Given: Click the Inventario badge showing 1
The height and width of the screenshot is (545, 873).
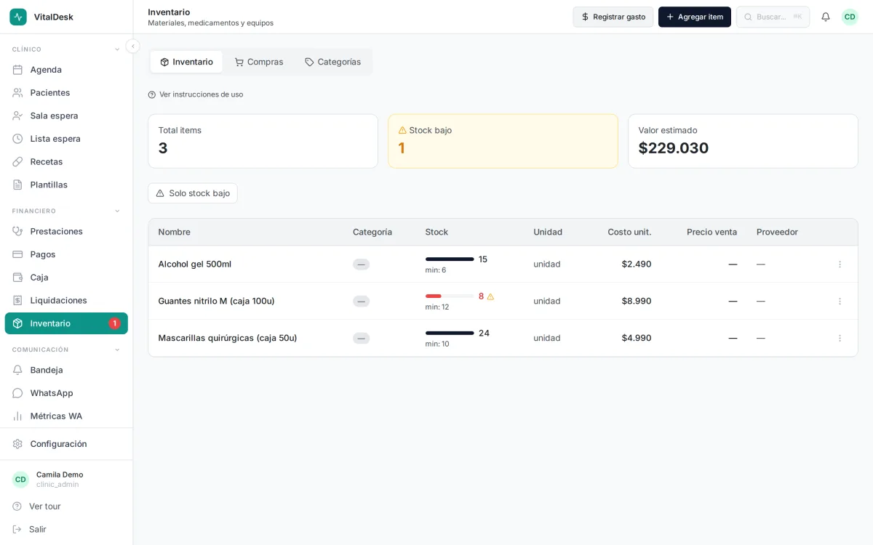Looking at the screenshot, I should pyautogui.click(x=114, y=323).
